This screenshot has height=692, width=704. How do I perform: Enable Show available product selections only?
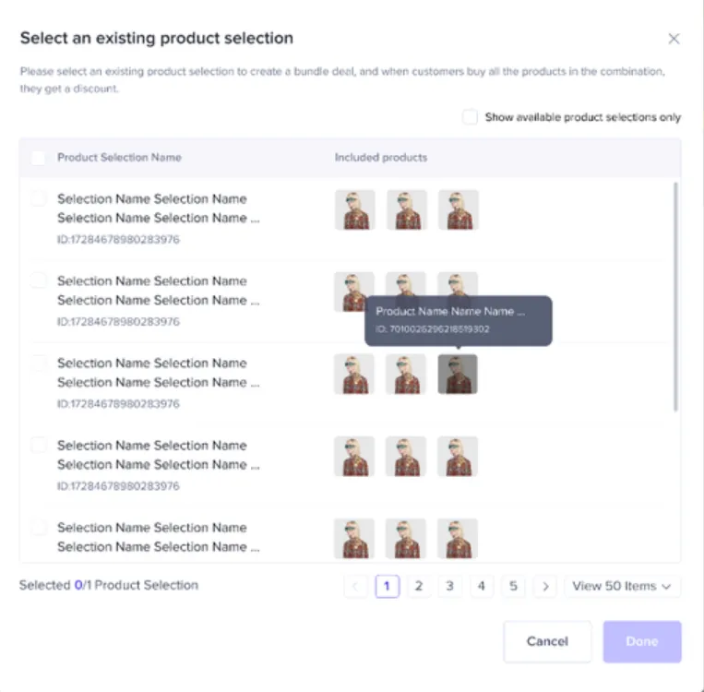(470, 117)
